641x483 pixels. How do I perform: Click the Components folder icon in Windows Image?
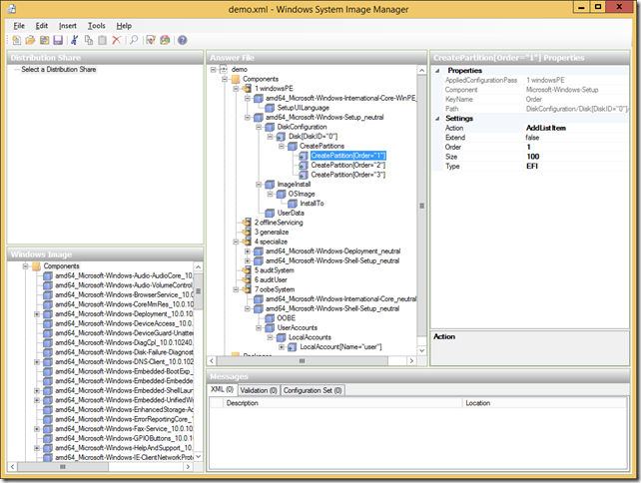(x=36, y=266)
